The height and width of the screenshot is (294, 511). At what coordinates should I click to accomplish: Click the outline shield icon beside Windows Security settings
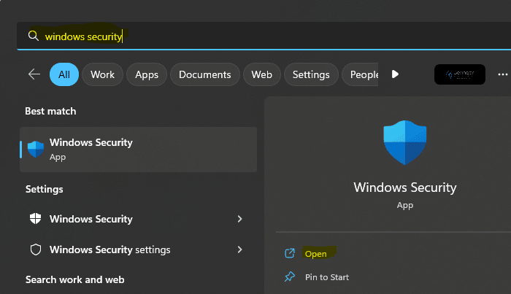(x=36, y=249)
